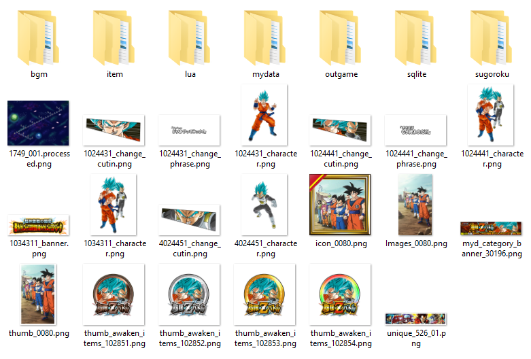Viewport: 531px width, 359px height.
Task: Click the 'outgame' folder name
Action: 341,75
